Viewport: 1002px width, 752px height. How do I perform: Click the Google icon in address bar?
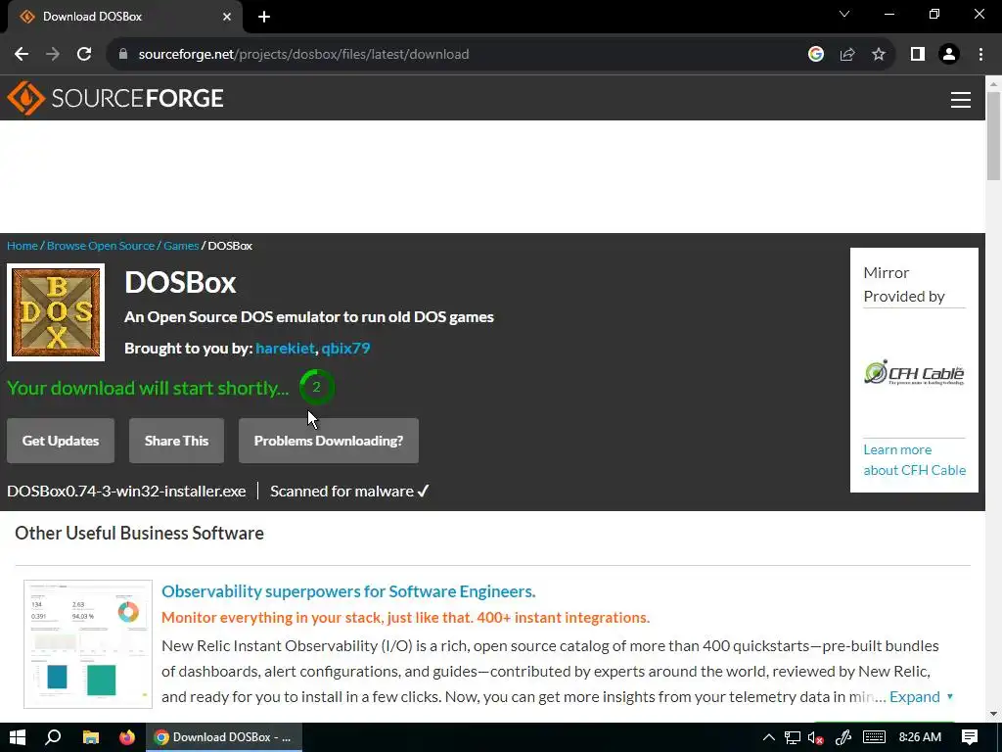point(816,55)
